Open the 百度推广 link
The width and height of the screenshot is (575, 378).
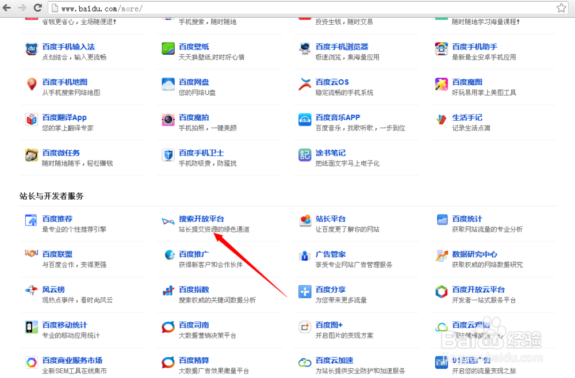tap(194, 254)
